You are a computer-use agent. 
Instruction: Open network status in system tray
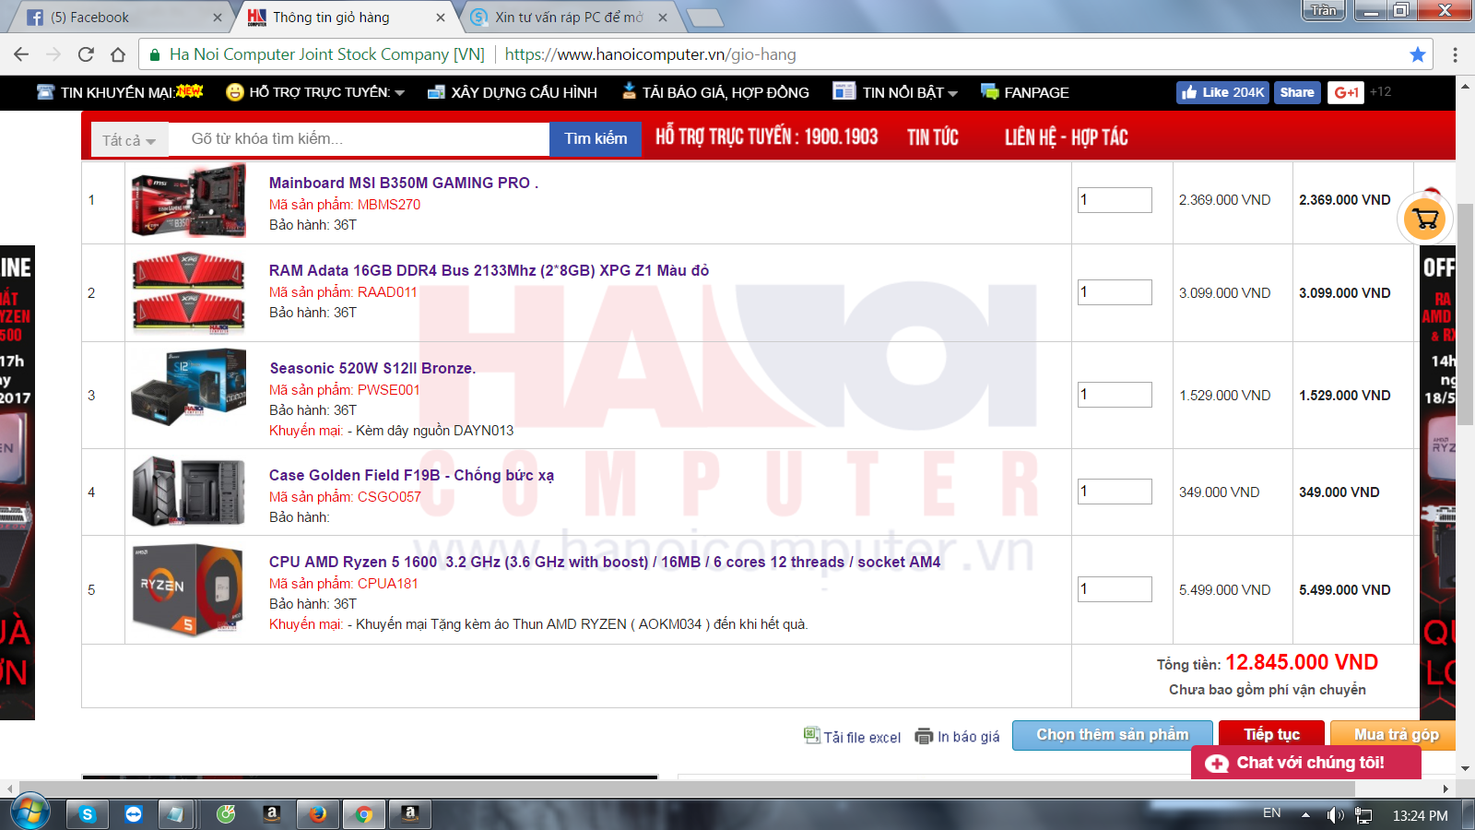[1364, 815]
